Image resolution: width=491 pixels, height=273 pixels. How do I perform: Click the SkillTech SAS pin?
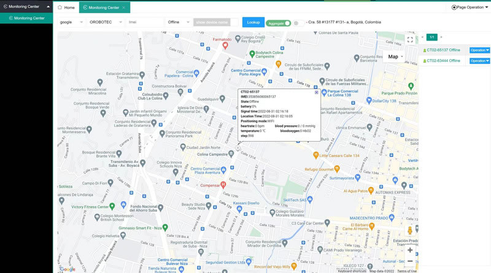(x=310, y=199)
